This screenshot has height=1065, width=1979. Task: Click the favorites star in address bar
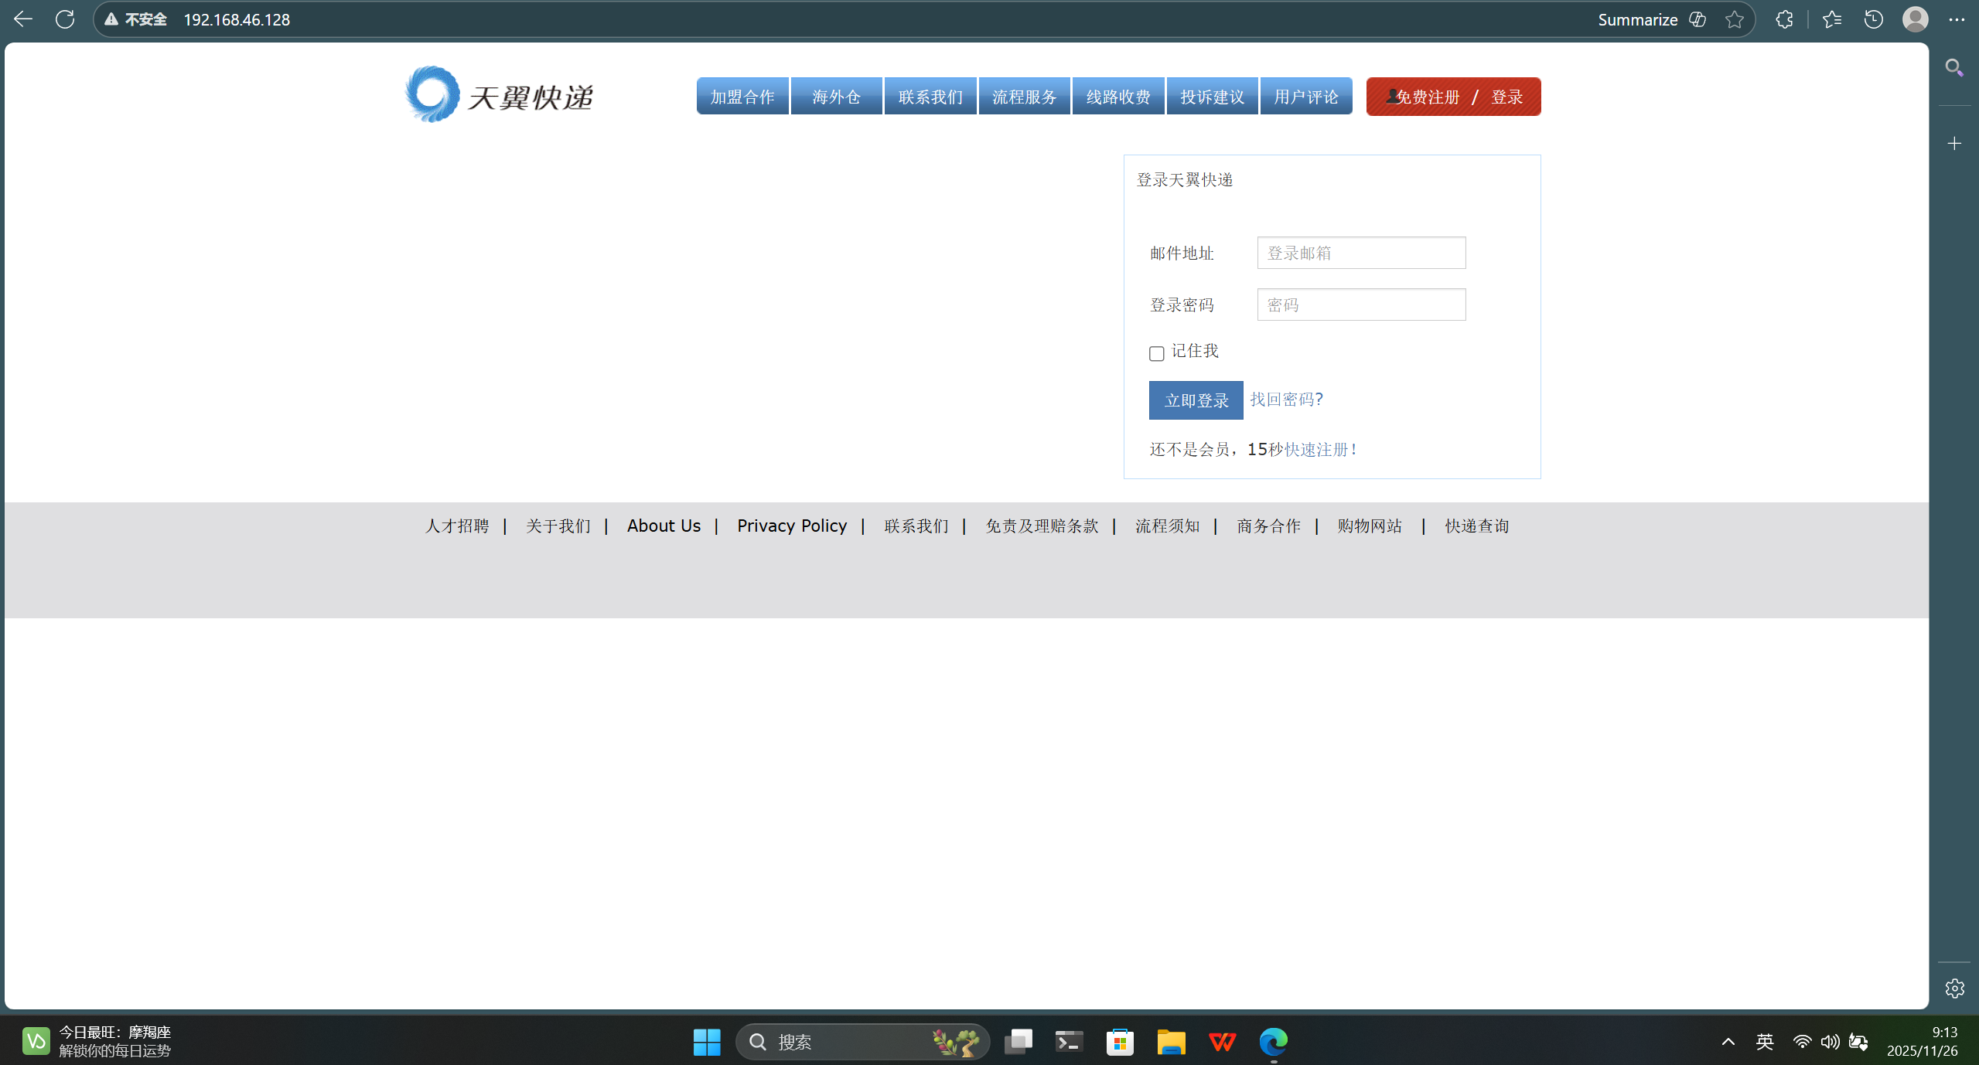1734,19
